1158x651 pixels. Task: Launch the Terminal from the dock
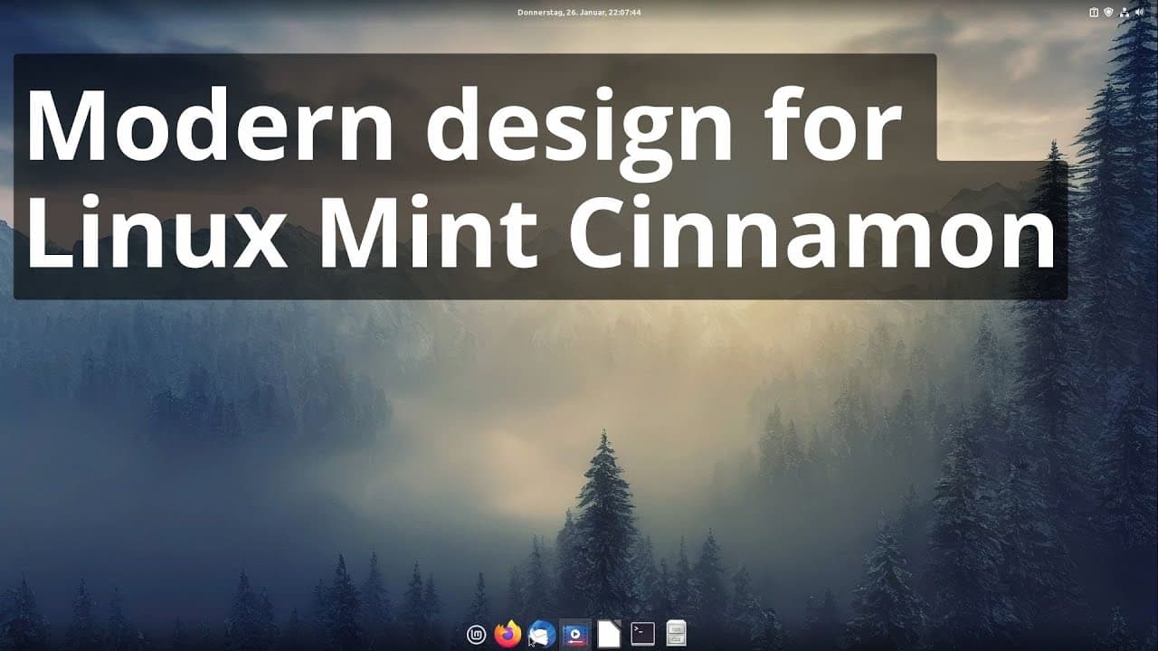pos(642,634)
